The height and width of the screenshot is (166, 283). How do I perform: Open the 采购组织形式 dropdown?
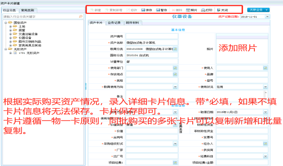[x=175, y=144]
